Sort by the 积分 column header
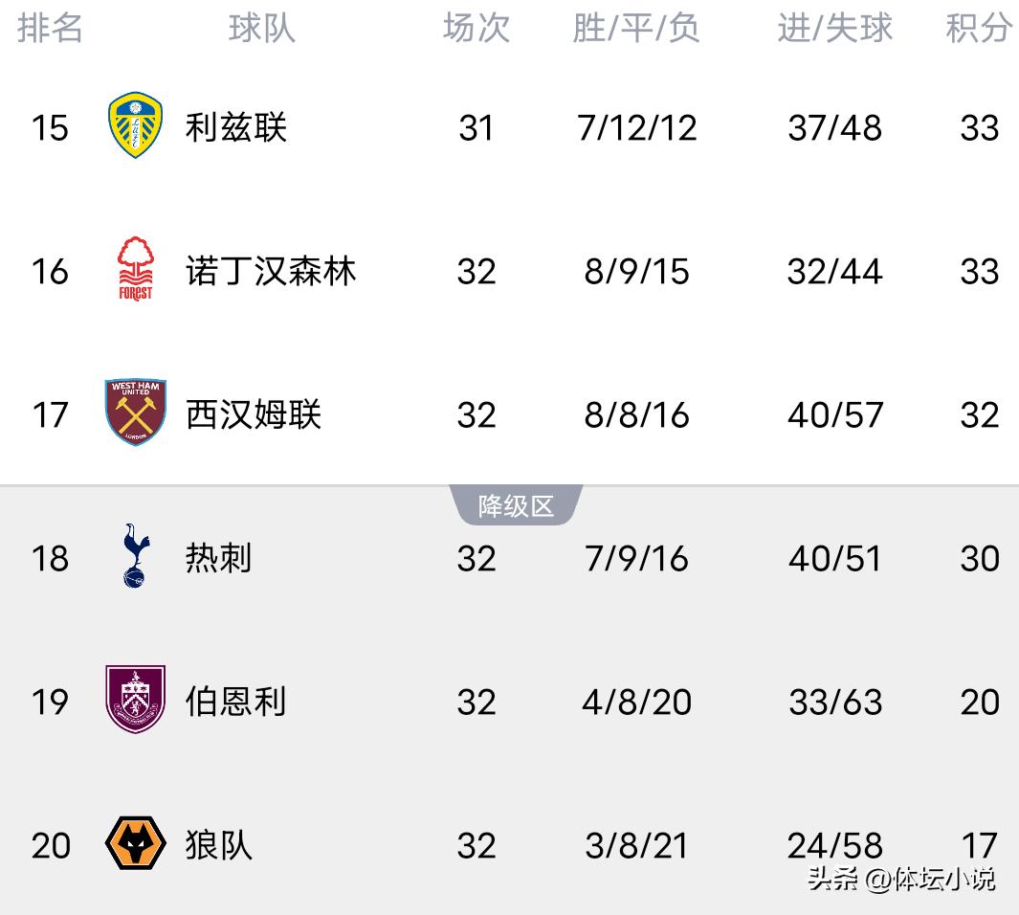The image size is (1019, 915). click(979, 29)
